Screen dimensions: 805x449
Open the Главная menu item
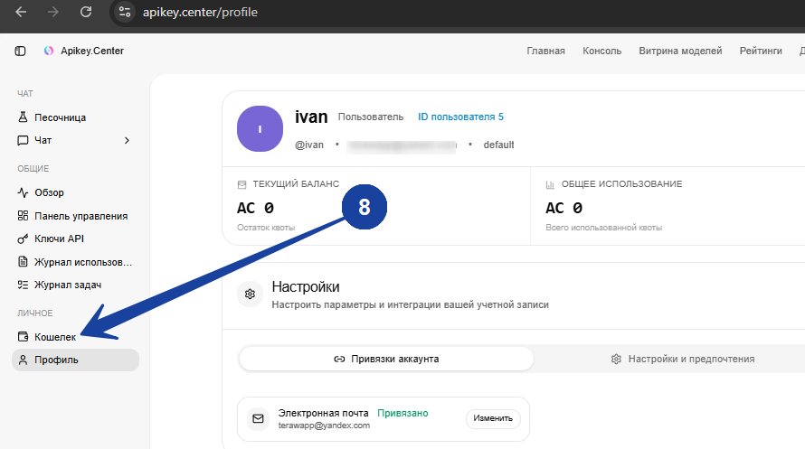[545, 51]
